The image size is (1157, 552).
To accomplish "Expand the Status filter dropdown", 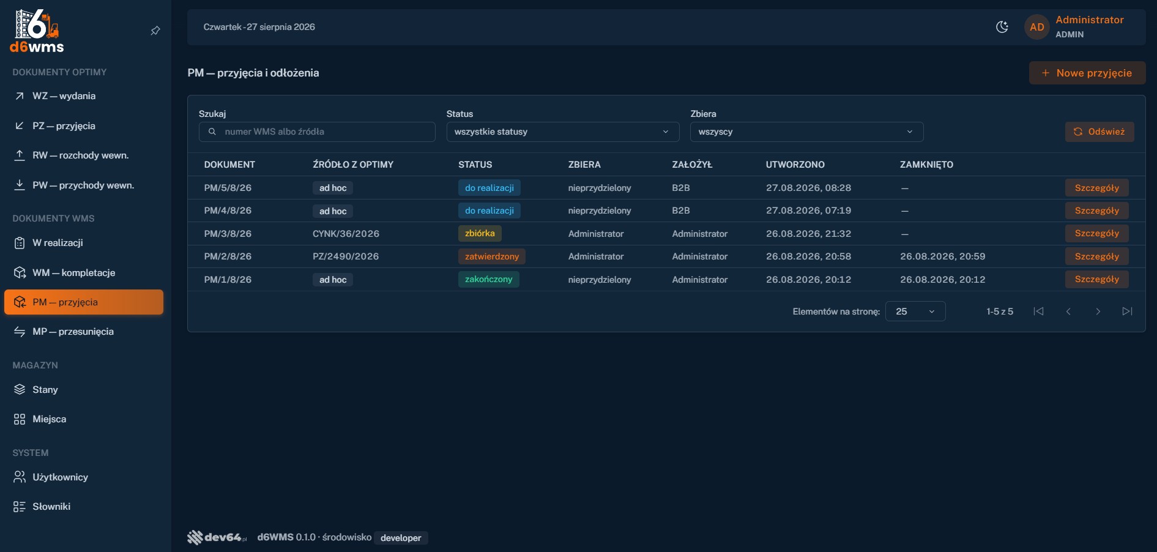I will pos(563,132).
